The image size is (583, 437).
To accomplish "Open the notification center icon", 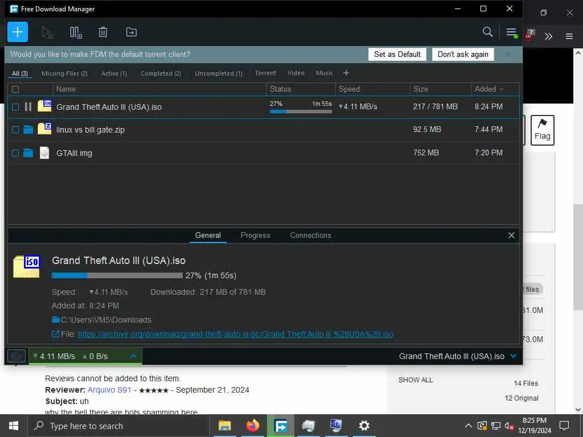I will (564, 426).
